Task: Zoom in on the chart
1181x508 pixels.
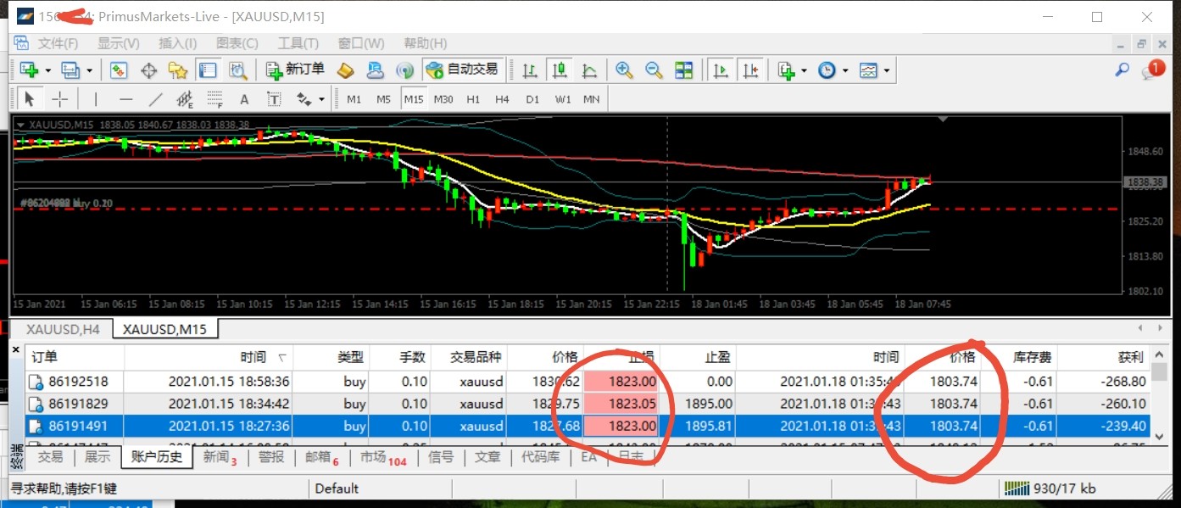Action: click(625, 70)
